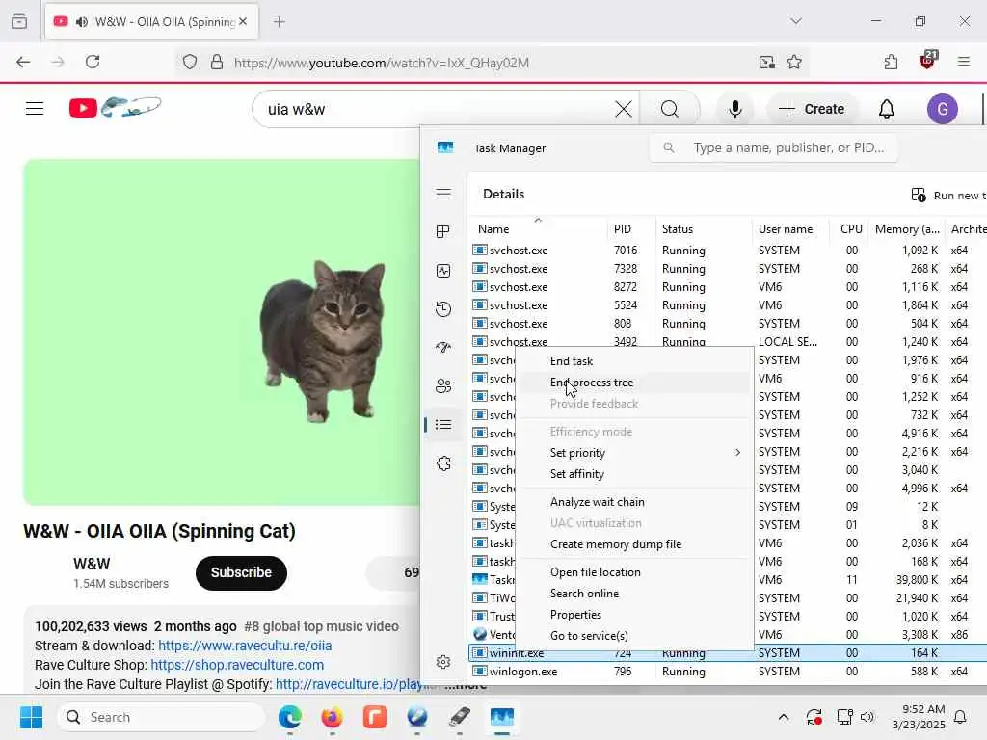Open Firefox extensions puzzle icon
Viewport: 987px width, 740px height.
click(x=891, y=62)
